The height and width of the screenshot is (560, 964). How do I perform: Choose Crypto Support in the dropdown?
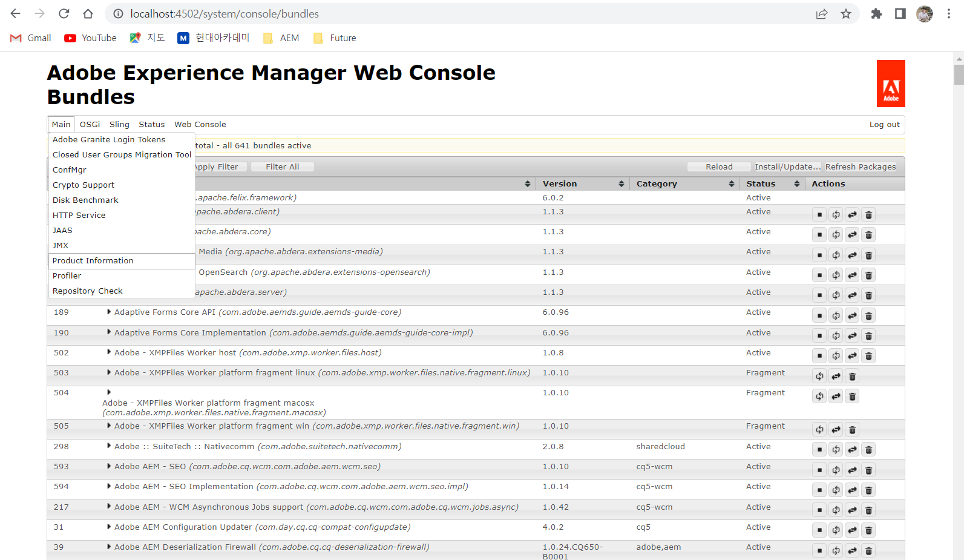[122, 185]
